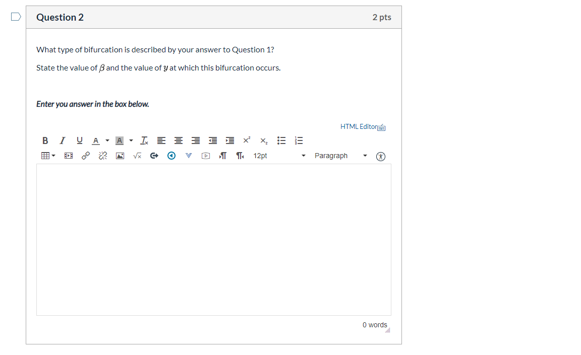This screenshot has width=581, height=355.
Task: Apply the current background highlight color
Action: pos(120,140)
